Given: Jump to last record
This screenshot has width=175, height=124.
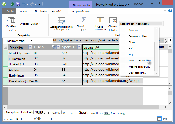Looking at the screenshot, I should click(x=56, y=119).
